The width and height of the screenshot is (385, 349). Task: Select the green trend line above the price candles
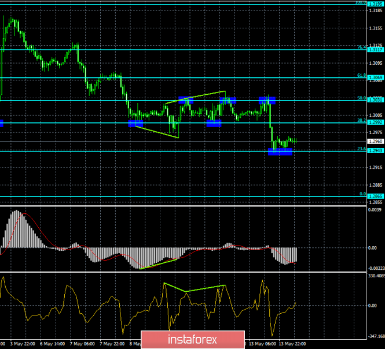[196, 97]
